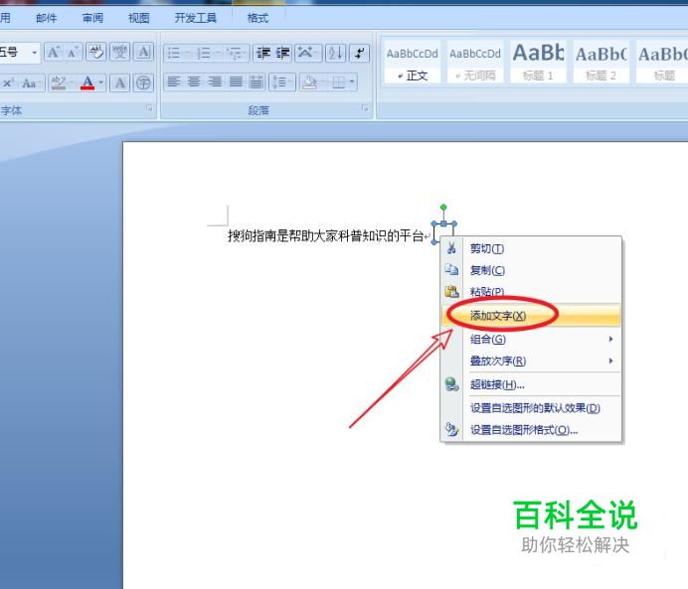This screenshot has height=589, width=688.
Task: Open the Line Spacing dropdown
Action: [x=281, y=82]
